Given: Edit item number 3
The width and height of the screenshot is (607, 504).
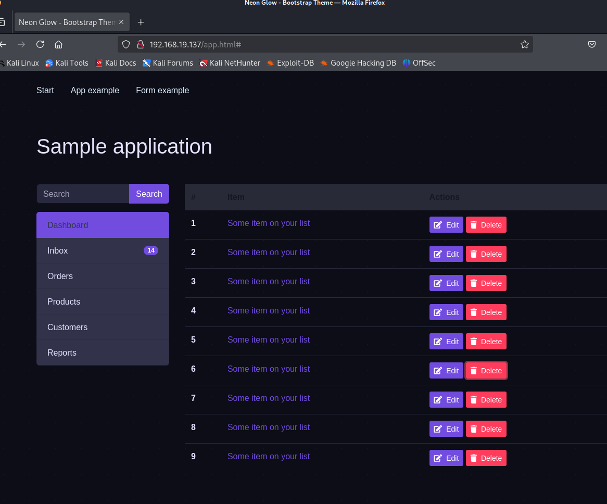Looking at the screenshot, I should click(446, 283).
